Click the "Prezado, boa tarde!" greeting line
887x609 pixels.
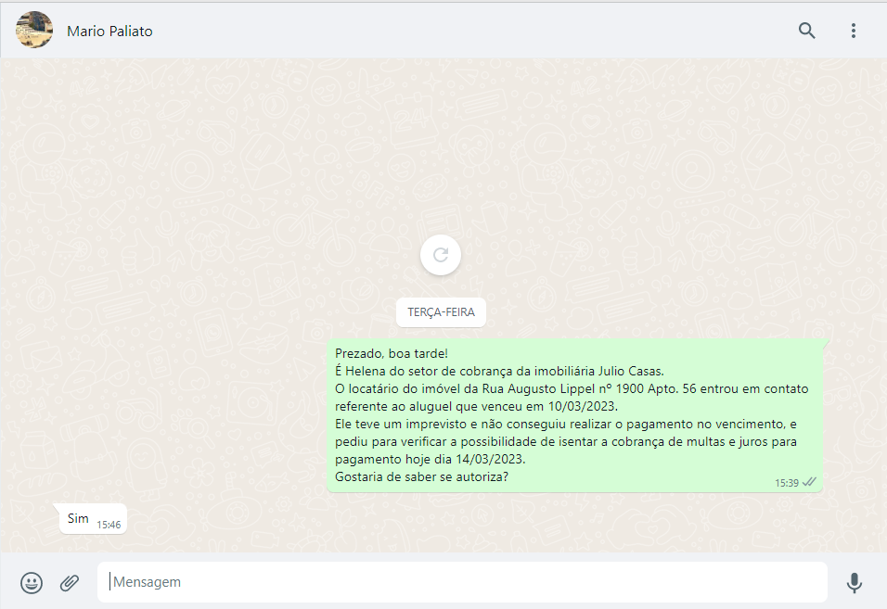(392, 353)
